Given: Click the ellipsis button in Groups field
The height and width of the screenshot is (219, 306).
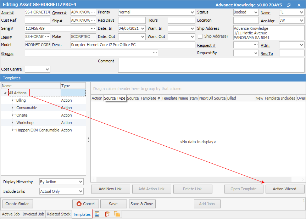Looking at the screenshot, I should [155, 53].
